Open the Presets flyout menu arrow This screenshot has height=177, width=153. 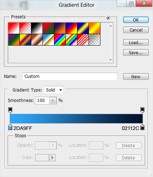click(x=108, y=18)
